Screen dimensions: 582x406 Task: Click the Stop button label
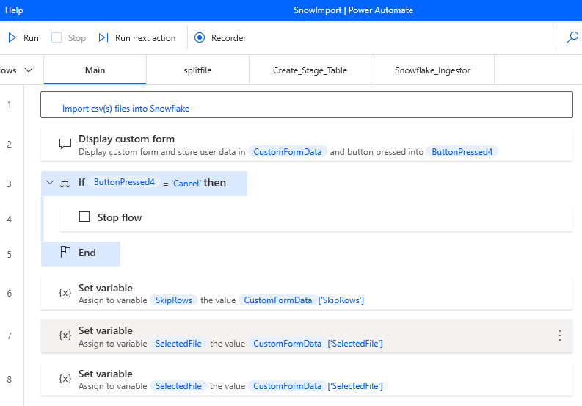click(x=77, y=38)
